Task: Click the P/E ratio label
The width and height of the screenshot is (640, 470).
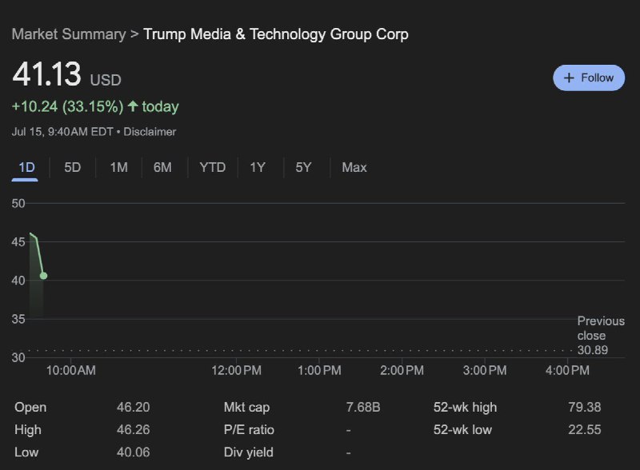Action: coord(249,429)
